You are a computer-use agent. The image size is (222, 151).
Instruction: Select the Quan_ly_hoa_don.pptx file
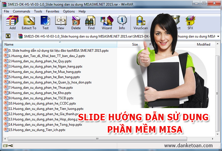(x=48, y=82)
